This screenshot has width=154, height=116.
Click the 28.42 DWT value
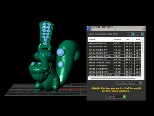[129, 46]
